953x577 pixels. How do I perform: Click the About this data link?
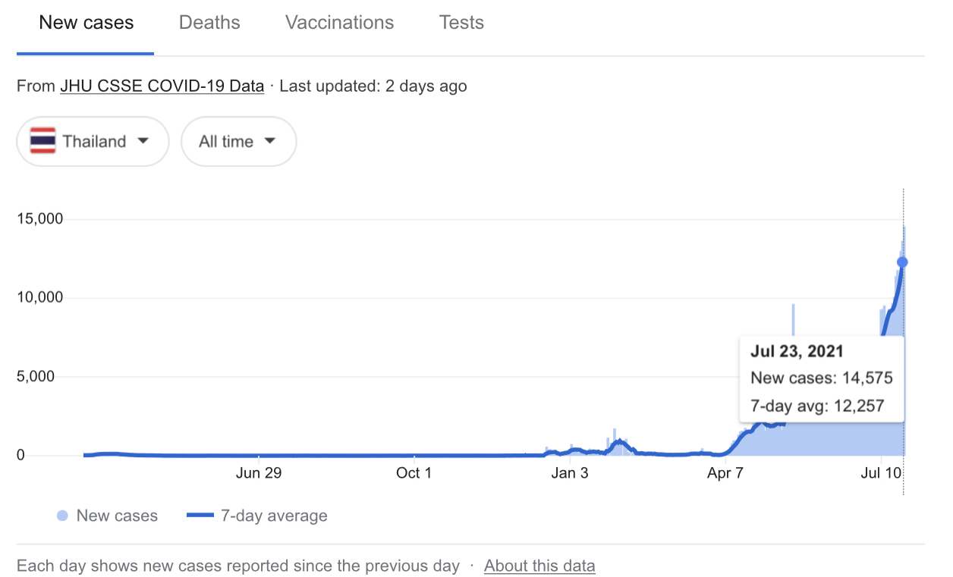(x=539, y=566)
